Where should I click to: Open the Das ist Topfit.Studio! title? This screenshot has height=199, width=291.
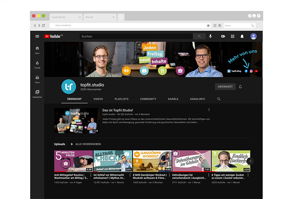pyautogui.click(x=117, y=110)
